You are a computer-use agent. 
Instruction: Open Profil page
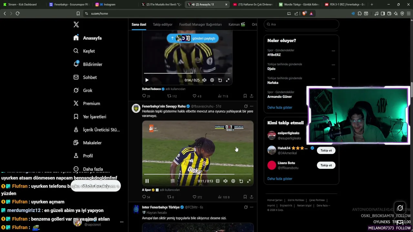[x=84, y=156]
